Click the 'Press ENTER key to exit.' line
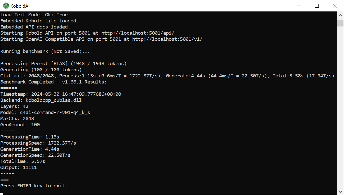The height and width of the screenshot is (195, 344). 34,186
